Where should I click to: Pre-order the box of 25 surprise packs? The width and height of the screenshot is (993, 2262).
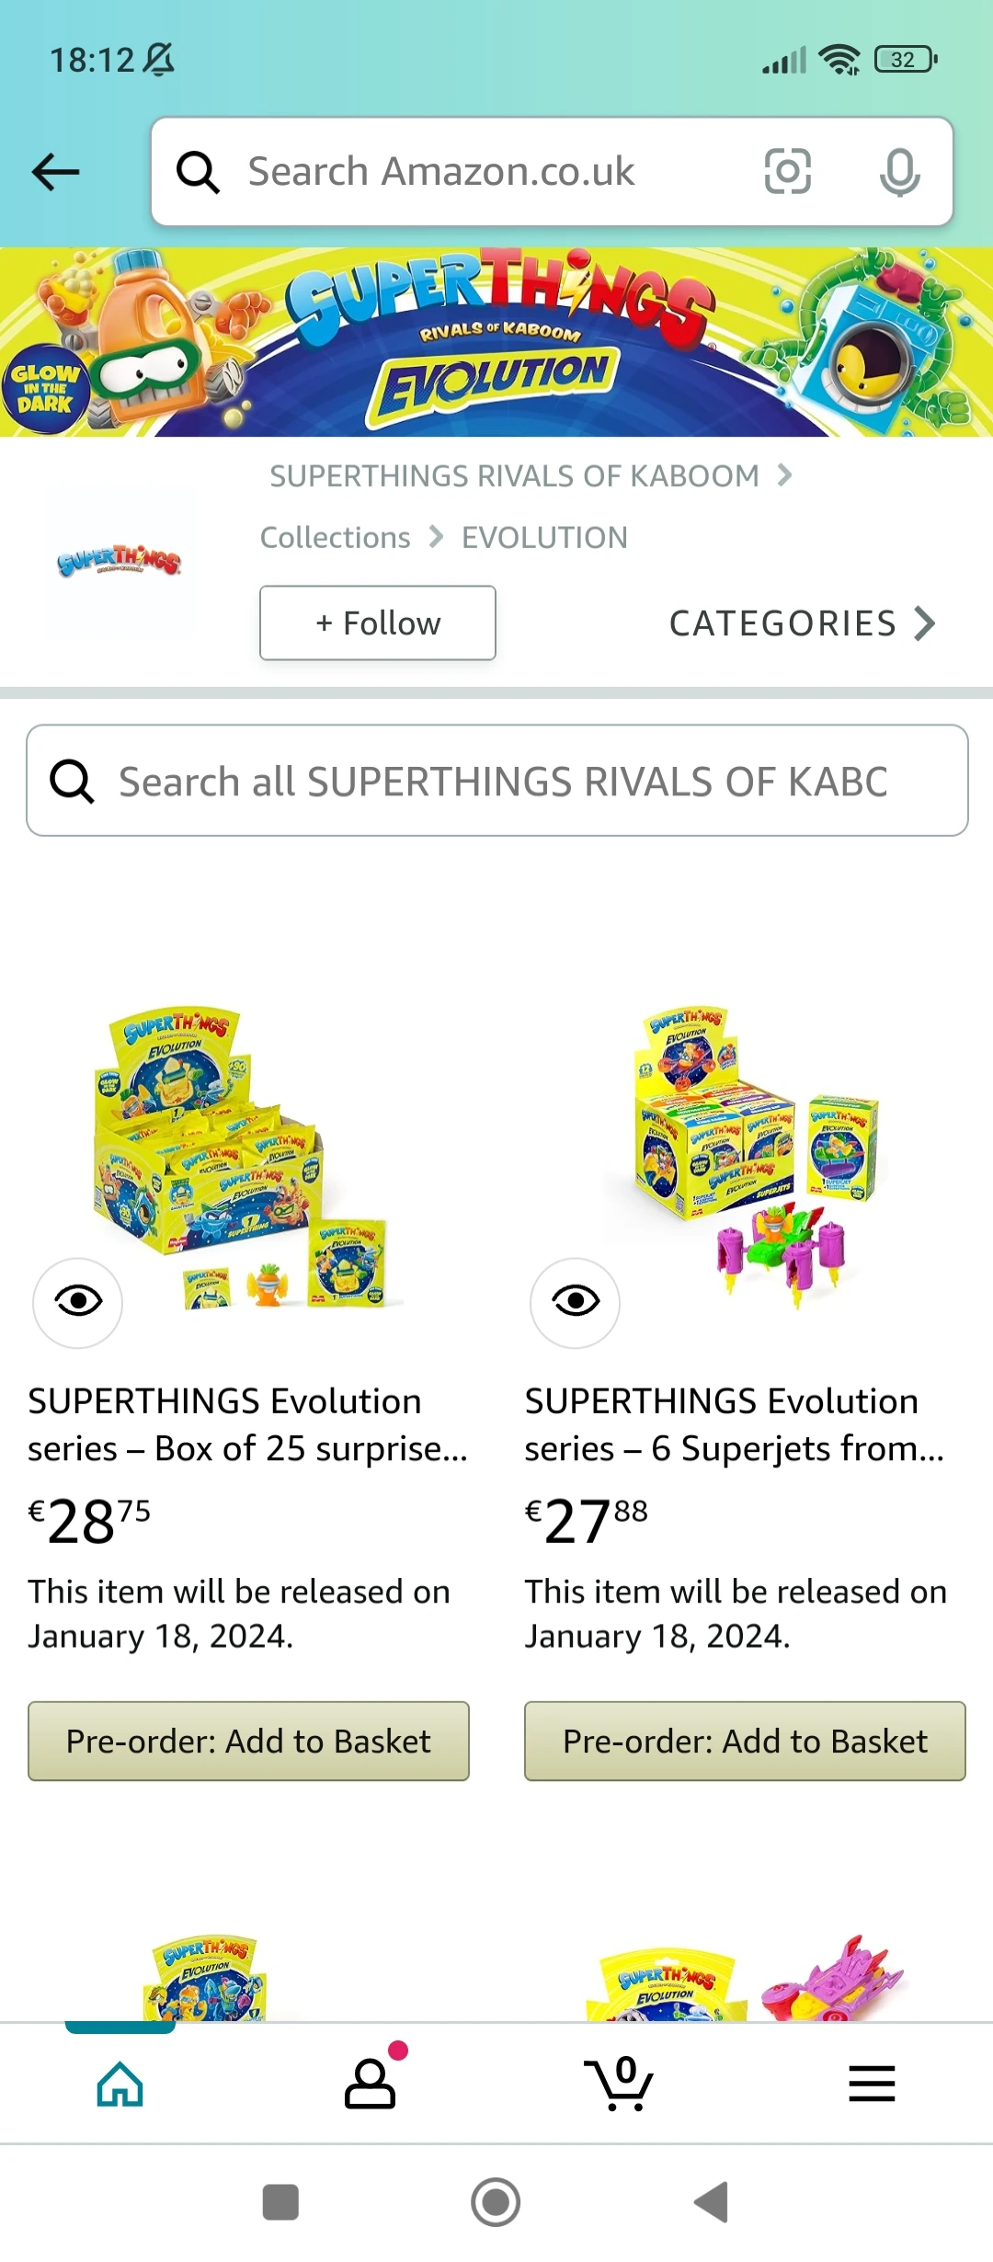[x=248, y=1741]
